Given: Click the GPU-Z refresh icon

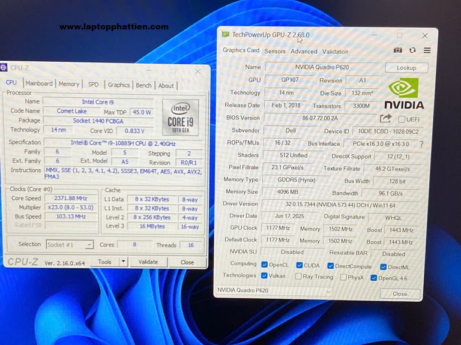Looking at the screenshot, I should 412,50.
